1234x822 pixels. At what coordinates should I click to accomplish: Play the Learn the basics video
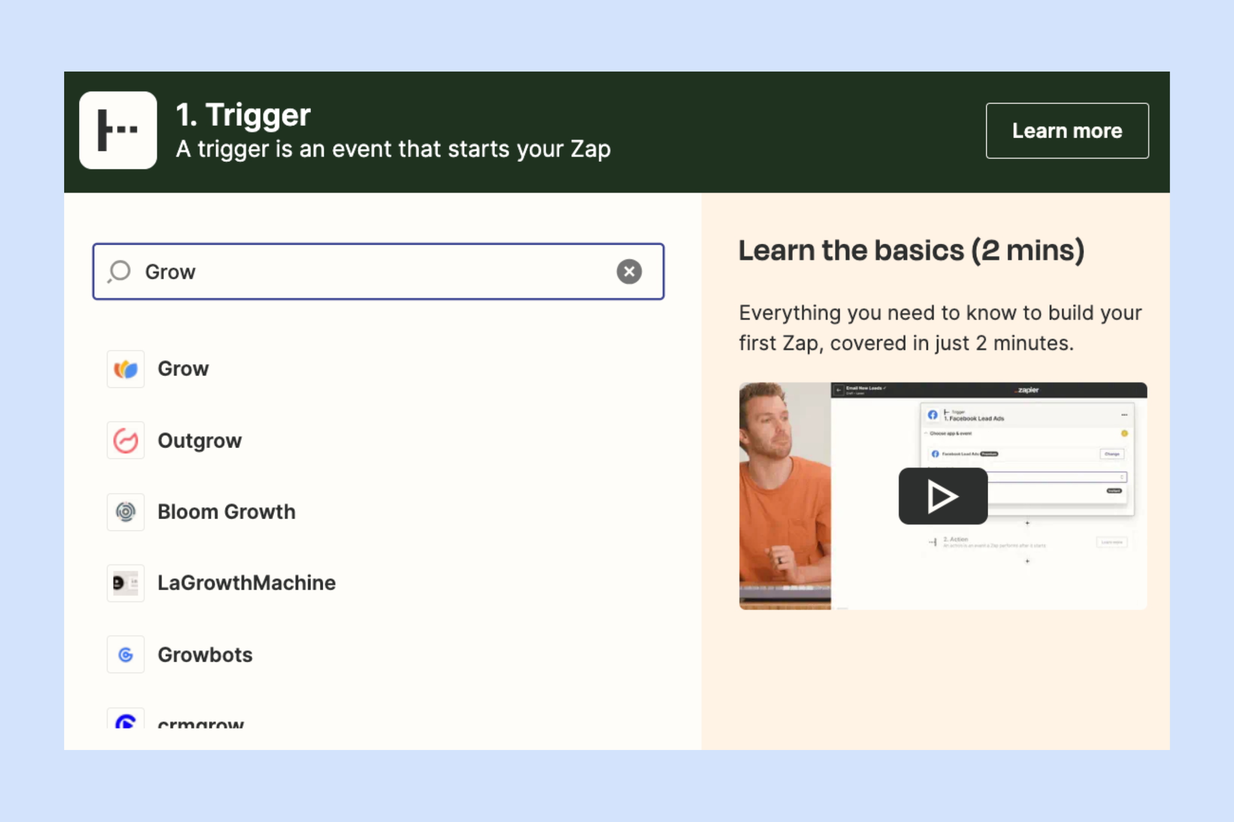(x=943, y=496)
